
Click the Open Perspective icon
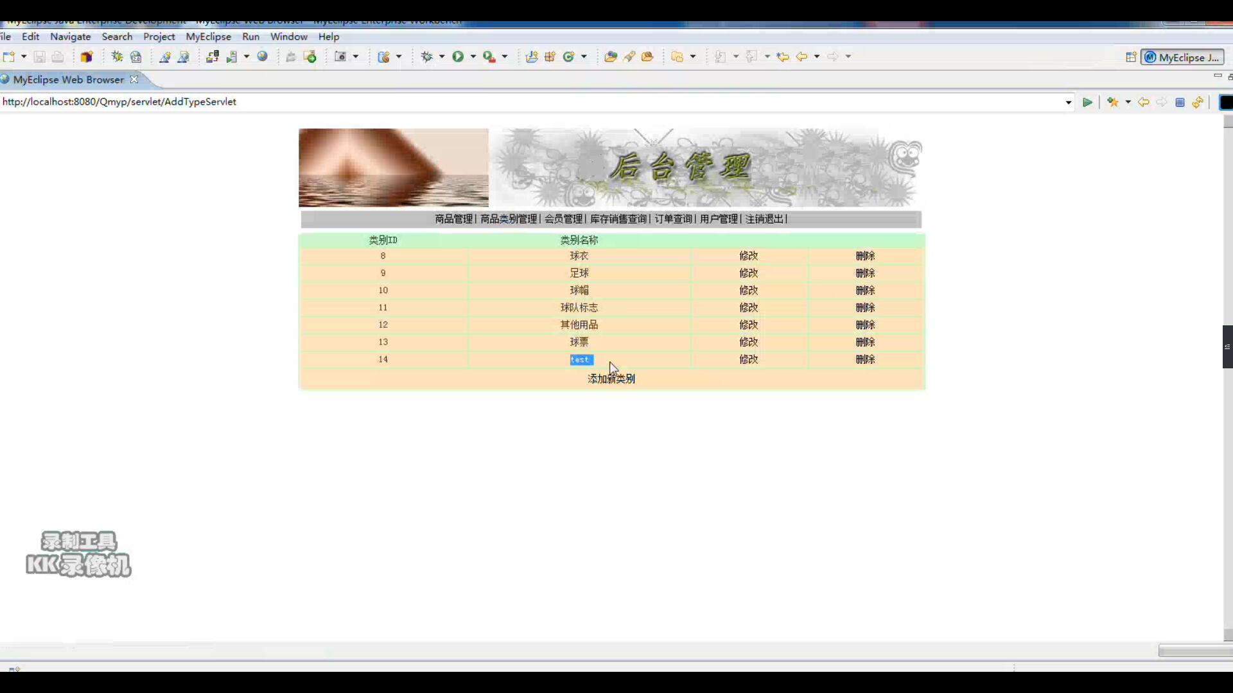coord(1131,57)
